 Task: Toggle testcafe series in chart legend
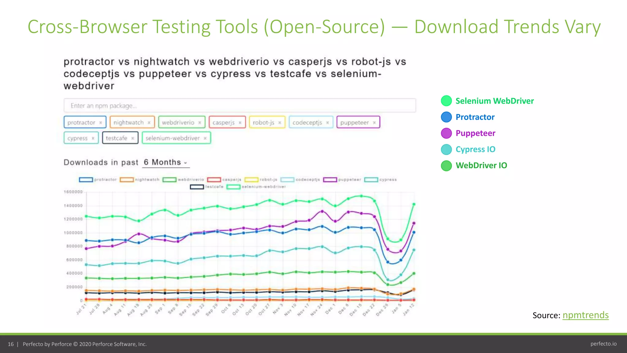pos(207,187)
